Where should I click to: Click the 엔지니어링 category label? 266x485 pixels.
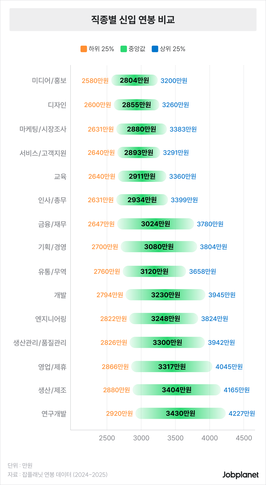click(51, 319)
